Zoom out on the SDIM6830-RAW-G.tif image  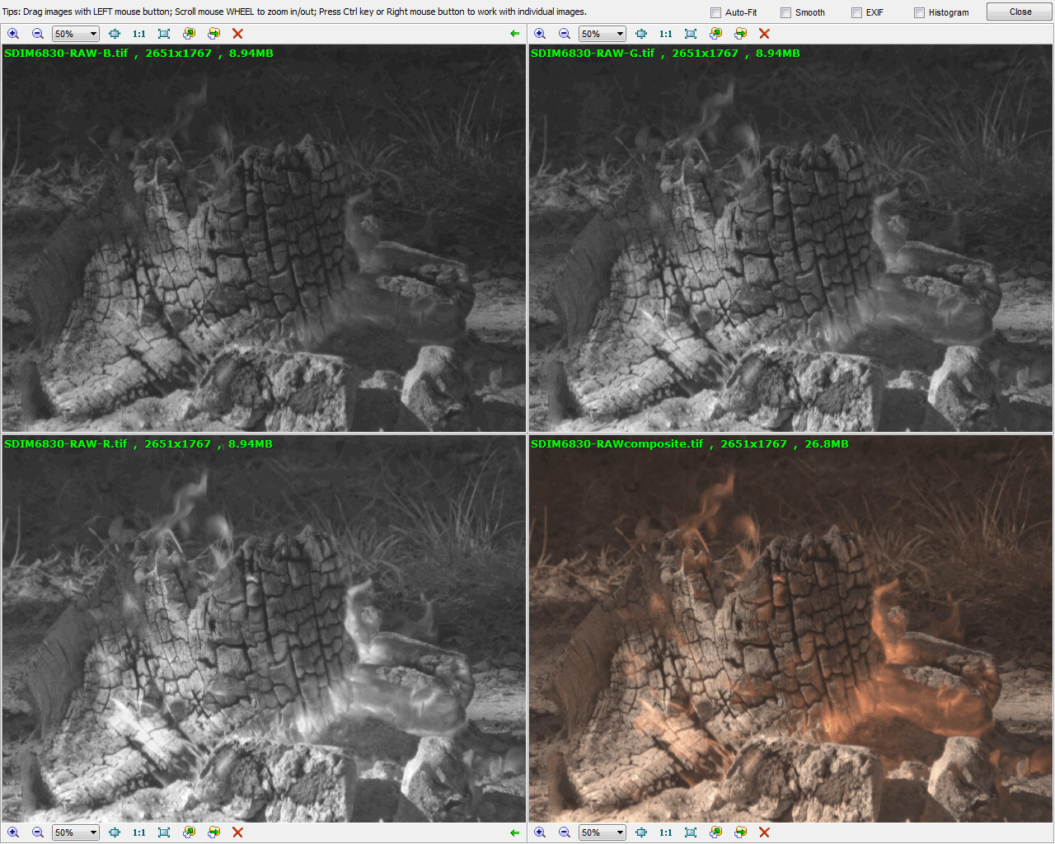pos(565,34)
